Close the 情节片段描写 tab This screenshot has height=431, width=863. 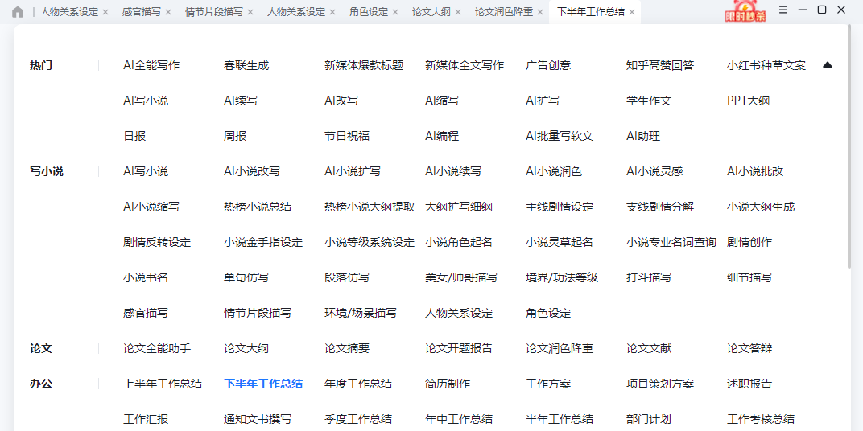(250, 13)
